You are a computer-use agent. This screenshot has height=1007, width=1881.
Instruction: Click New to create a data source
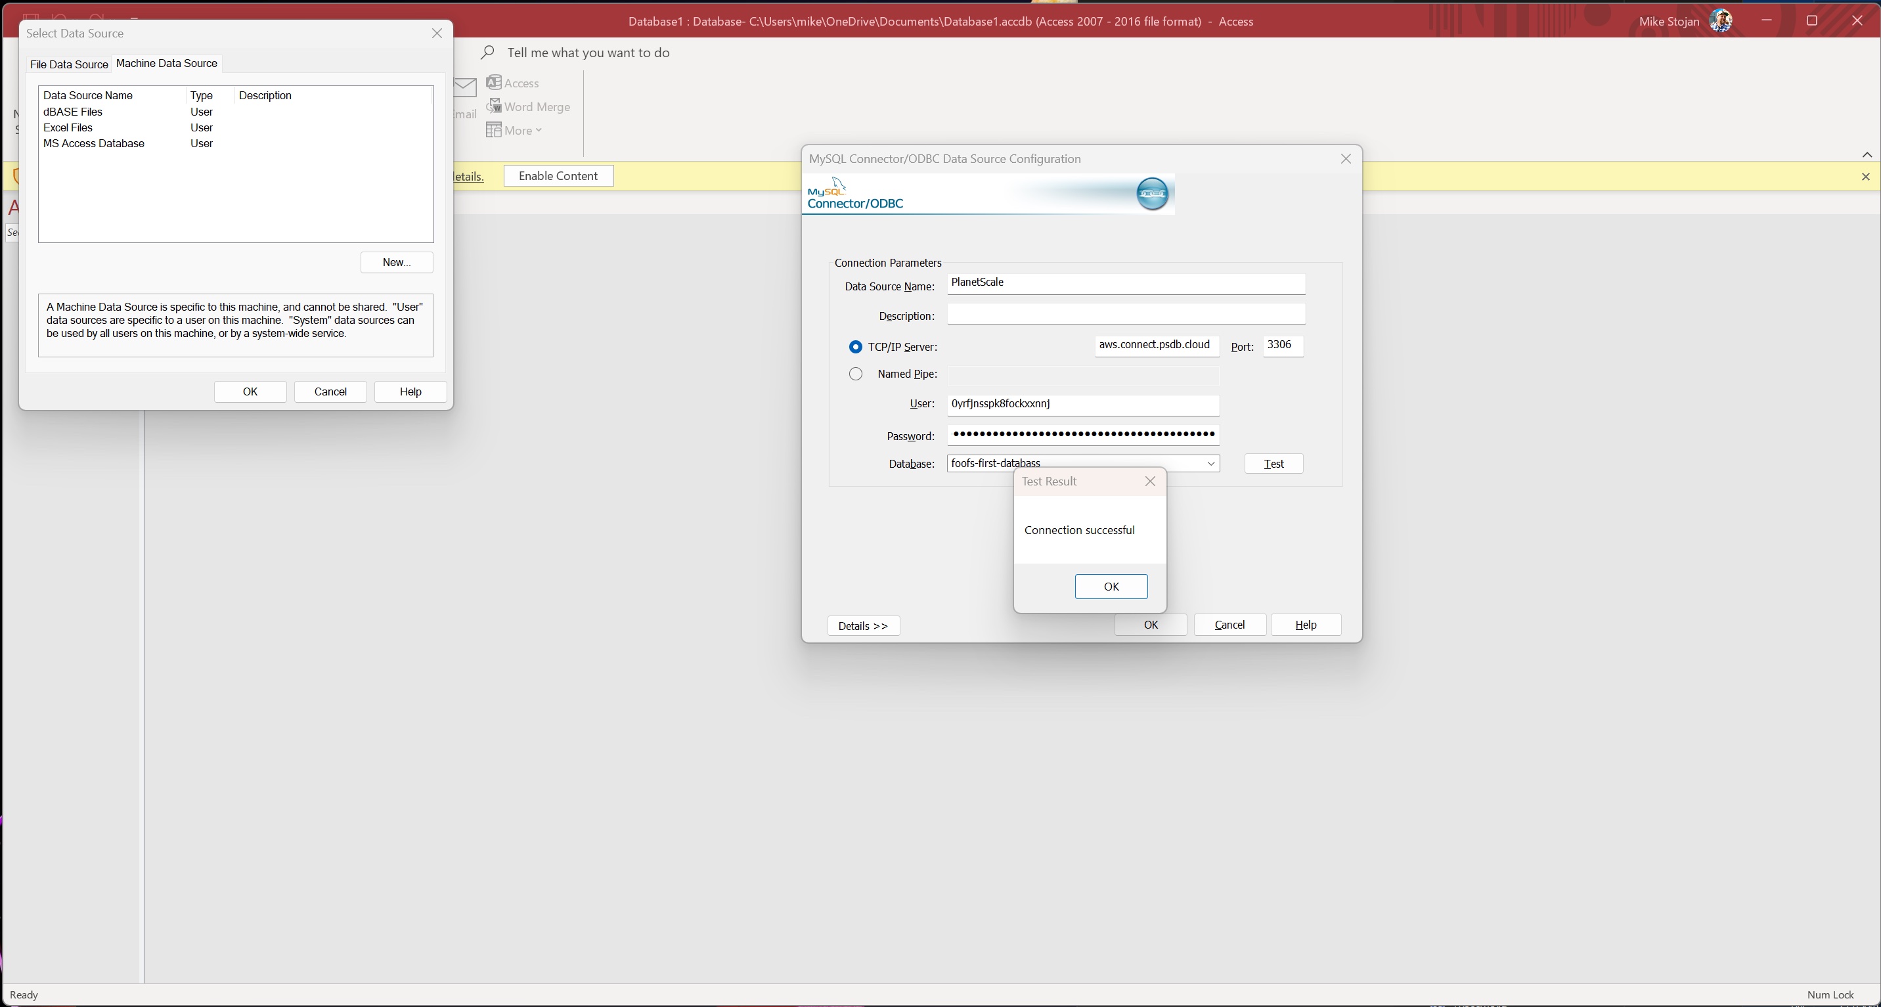tap(396, 262)
